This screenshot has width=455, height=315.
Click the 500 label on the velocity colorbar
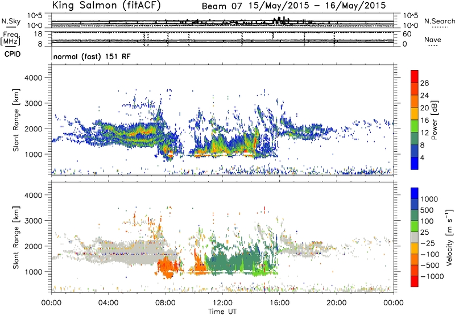pyautogui.click(x=427, y=210)
